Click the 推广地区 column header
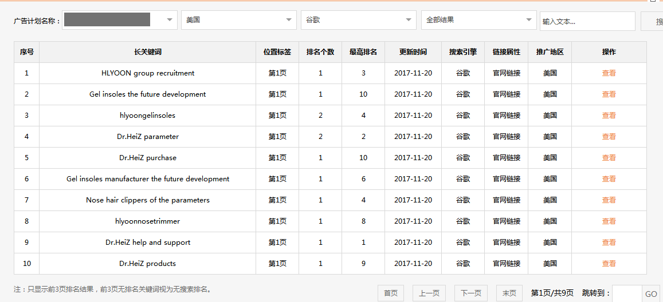 coord(550,52)
